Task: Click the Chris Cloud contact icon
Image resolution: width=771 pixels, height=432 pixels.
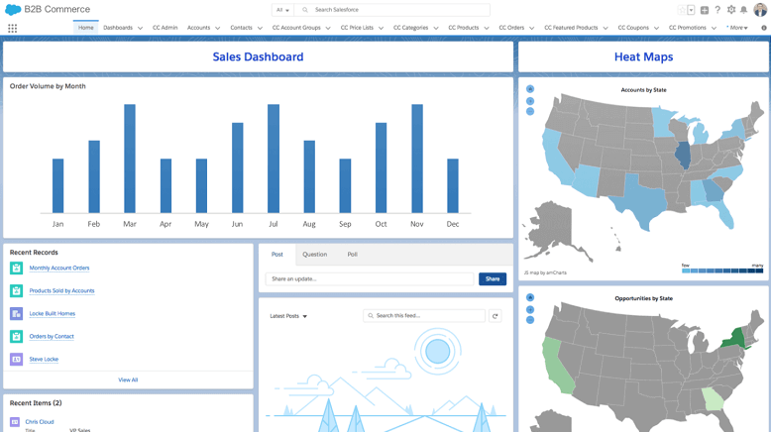Action: point(15,422)
